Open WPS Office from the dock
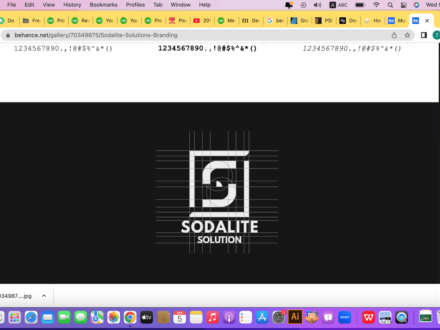This screenshot has height=330, width=440. coord(368,317)
